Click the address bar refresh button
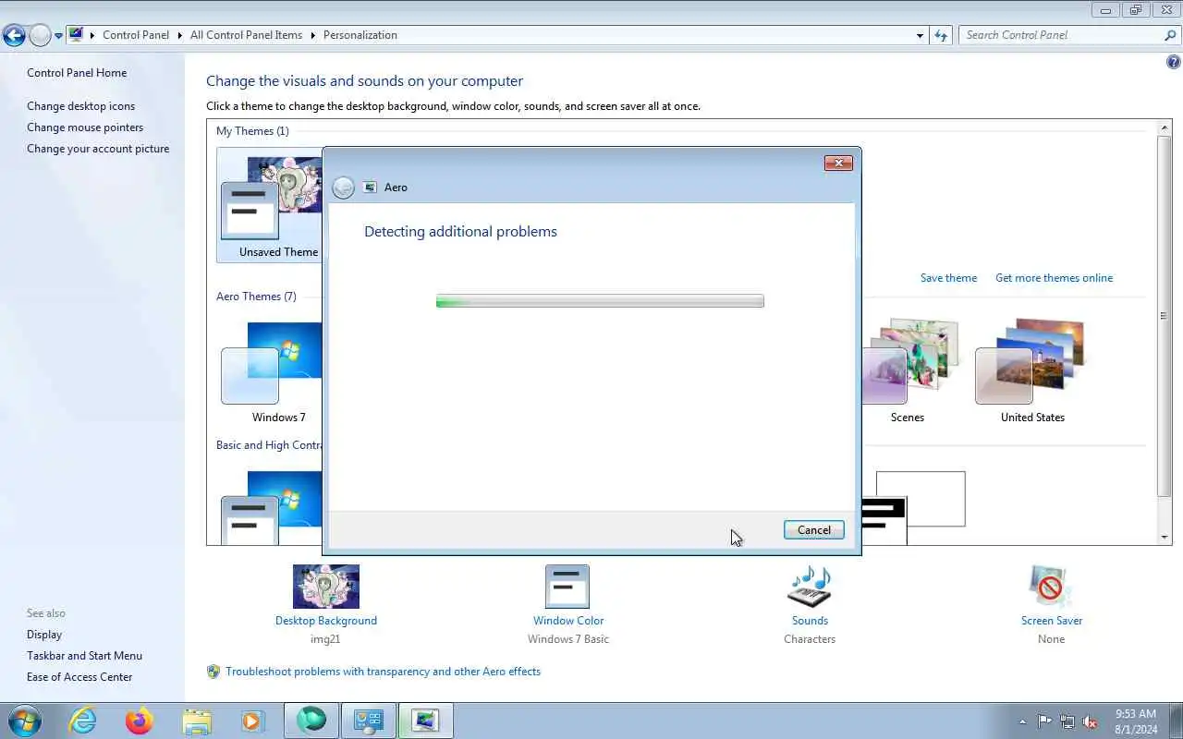 [x=941, y=35]
